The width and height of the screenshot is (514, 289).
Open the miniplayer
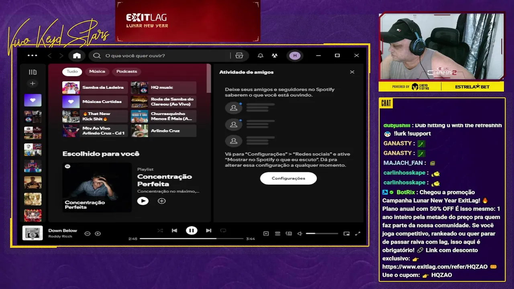[x=347, y=233]
